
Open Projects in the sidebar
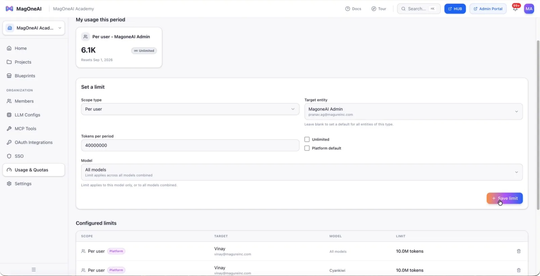coord(34,62)
